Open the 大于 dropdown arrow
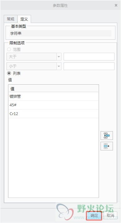This screenshot has height=223, width=121. 59,57
